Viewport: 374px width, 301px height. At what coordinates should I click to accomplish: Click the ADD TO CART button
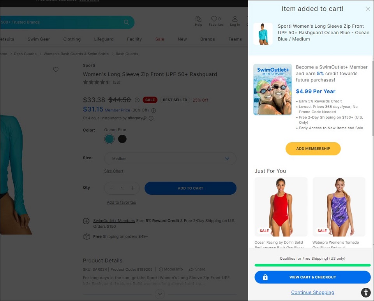191,188
